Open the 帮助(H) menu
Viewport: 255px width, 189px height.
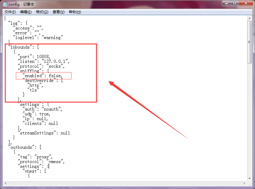coord(75,12)
